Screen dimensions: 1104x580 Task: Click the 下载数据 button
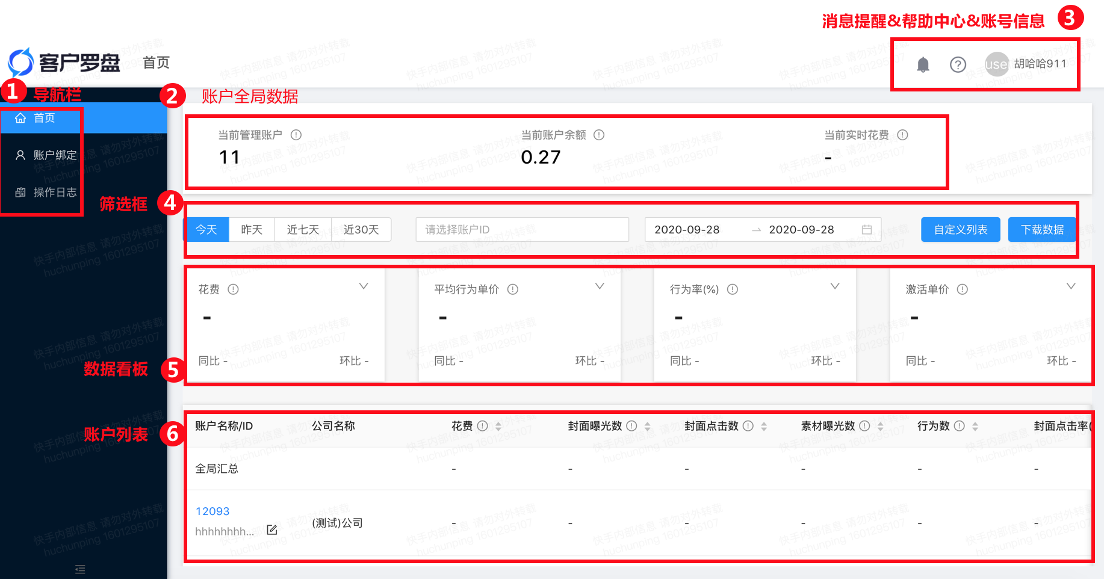[x=1042, y=229]
